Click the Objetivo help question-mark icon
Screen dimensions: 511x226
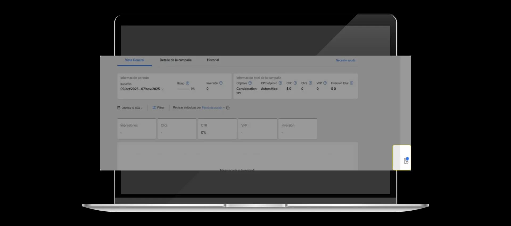coord(250,83)
